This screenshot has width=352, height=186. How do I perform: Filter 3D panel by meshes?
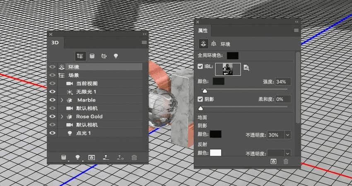[x=92, y=56]
